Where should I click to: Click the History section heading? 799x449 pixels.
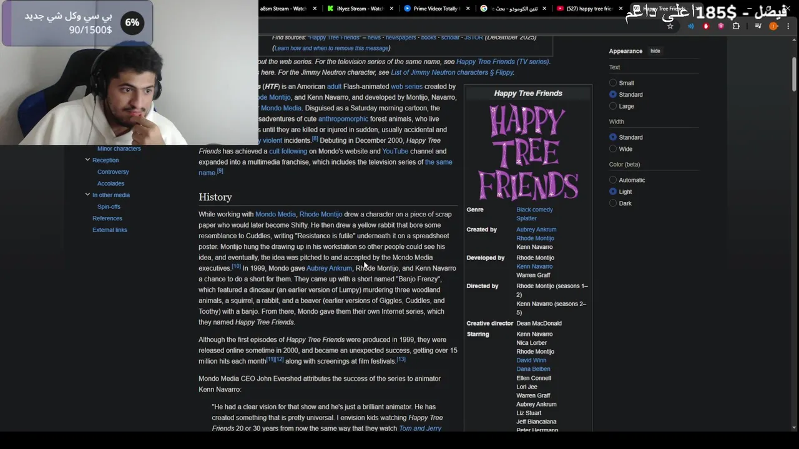point(215,197)
